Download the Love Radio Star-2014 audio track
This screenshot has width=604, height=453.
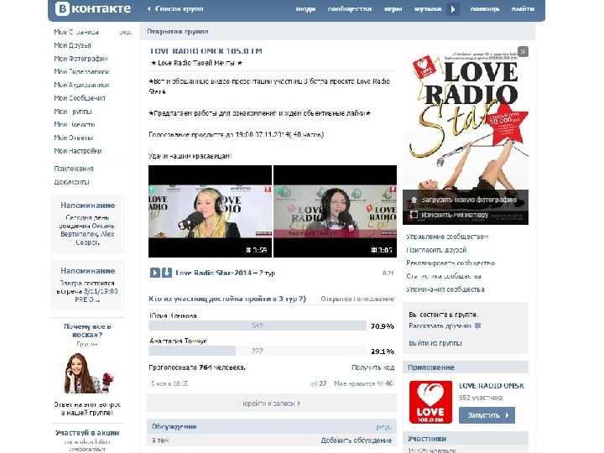pyautogui.click(x=166, y=273)
